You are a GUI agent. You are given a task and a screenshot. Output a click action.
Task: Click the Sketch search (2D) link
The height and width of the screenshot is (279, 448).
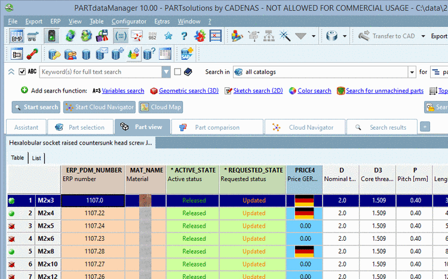click(258, 91)
